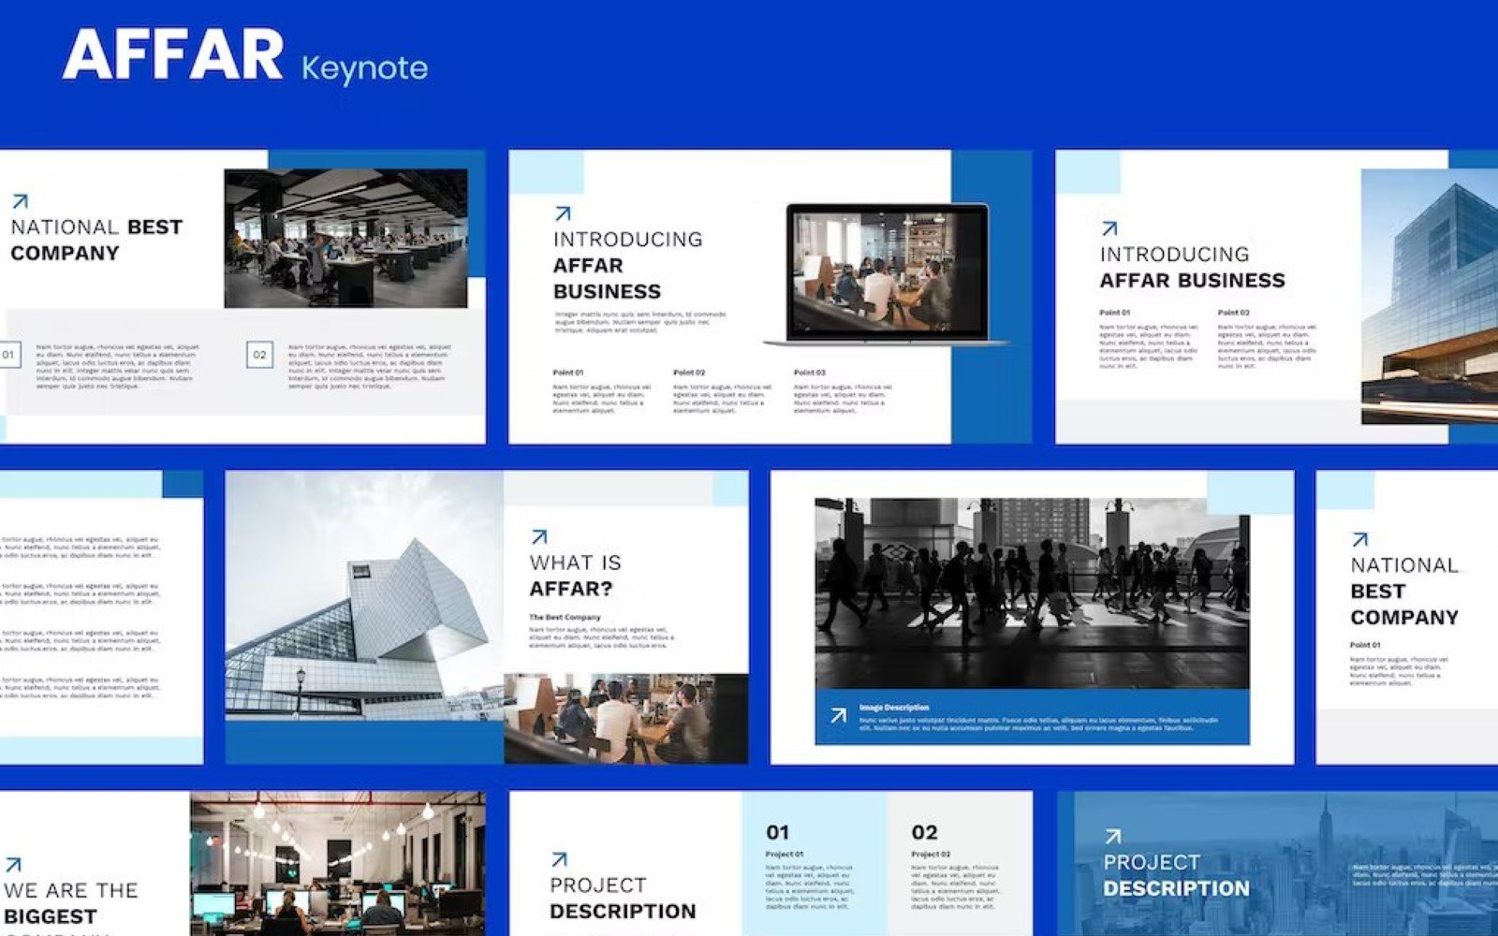Click white arrow icon on blue skyline 'PROJECT DESCRIPTION' slide

(1112, 837)
